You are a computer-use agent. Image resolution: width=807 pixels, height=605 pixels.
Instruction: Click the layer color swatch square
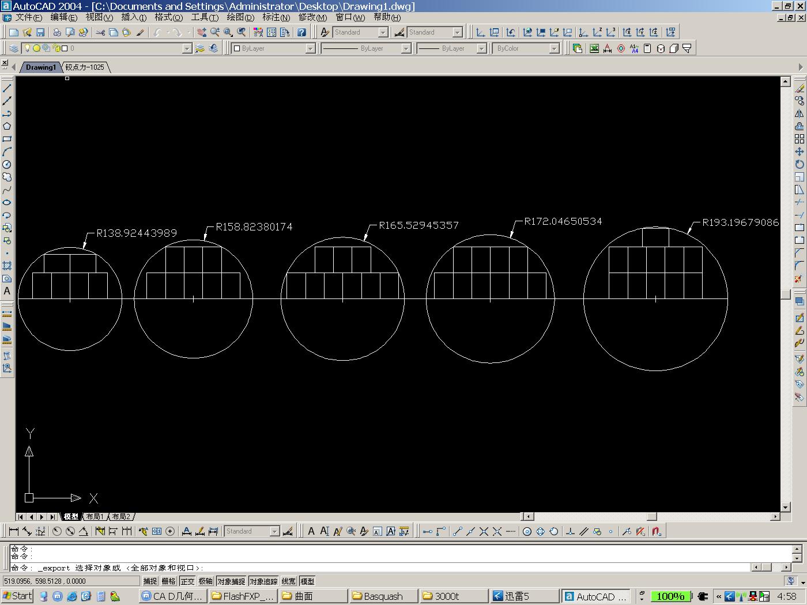click(65, 48)
